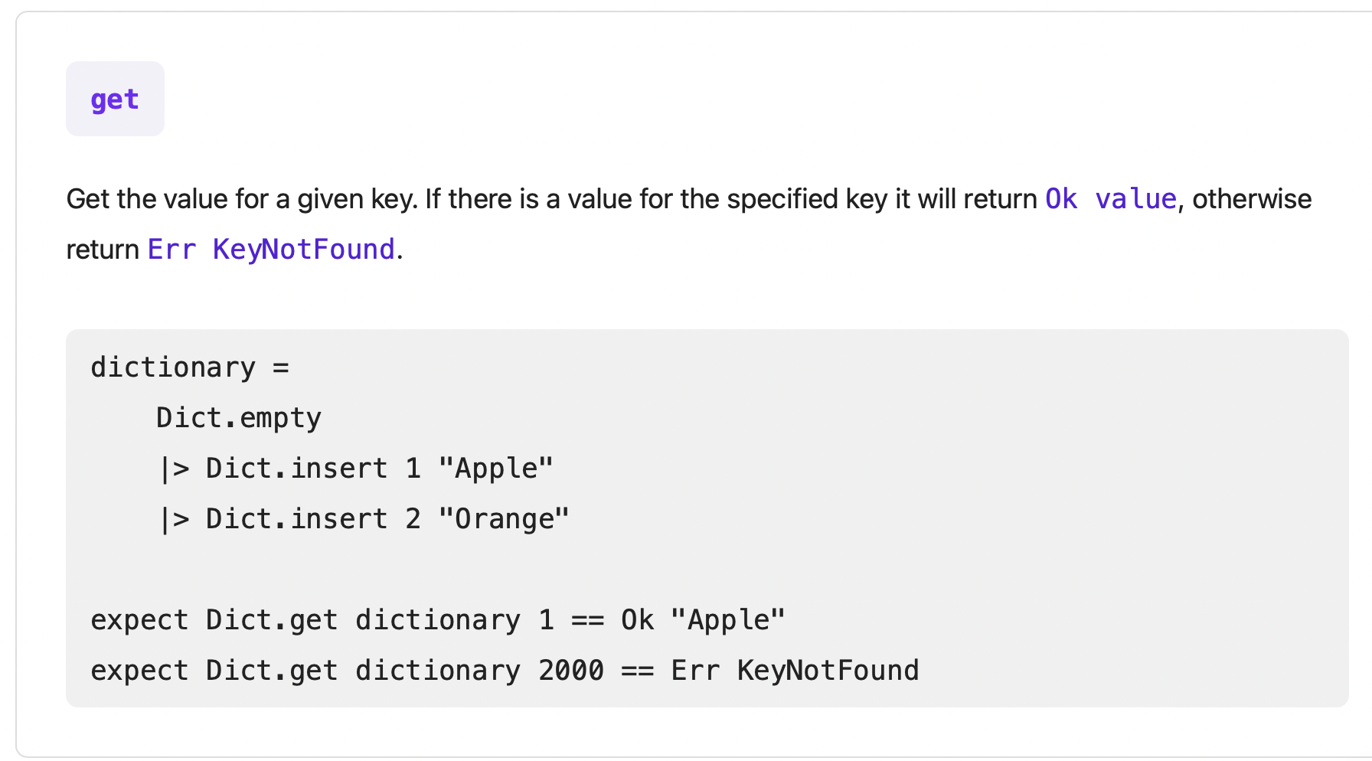Click the description sentence starting "Get the value"
Image resolution: width=1372 pixels, height=761 pixels.
click(689, 224)
